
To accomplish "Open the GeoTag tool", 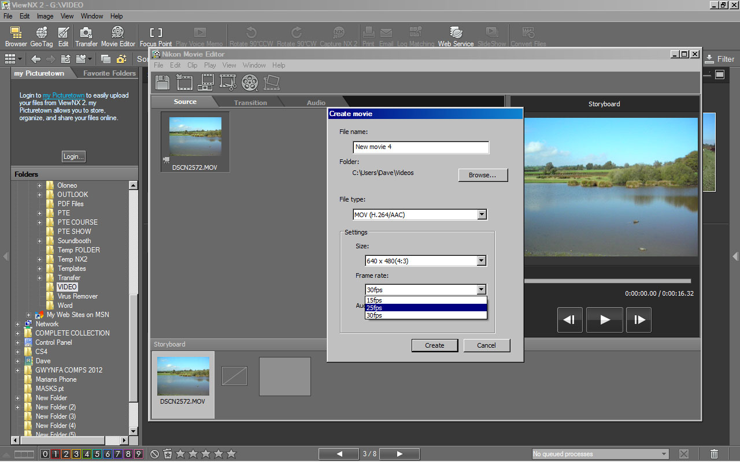I will click(x=42, y=36).
